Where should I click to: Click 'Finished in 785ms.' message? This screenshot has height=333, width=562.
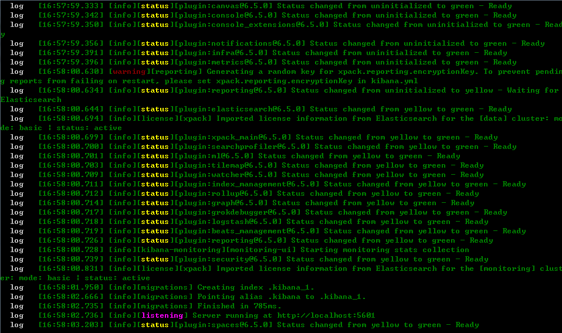(239, 306)
